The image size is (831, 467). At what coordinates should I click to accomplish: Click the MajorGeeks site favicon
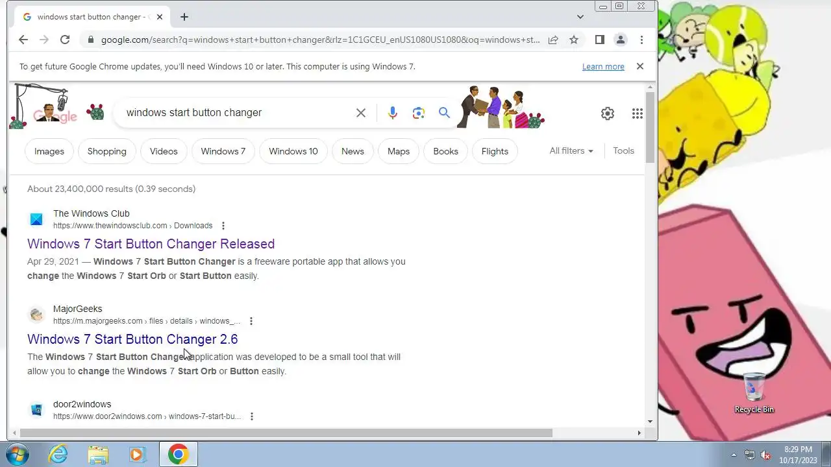click(x=36, y=315)
